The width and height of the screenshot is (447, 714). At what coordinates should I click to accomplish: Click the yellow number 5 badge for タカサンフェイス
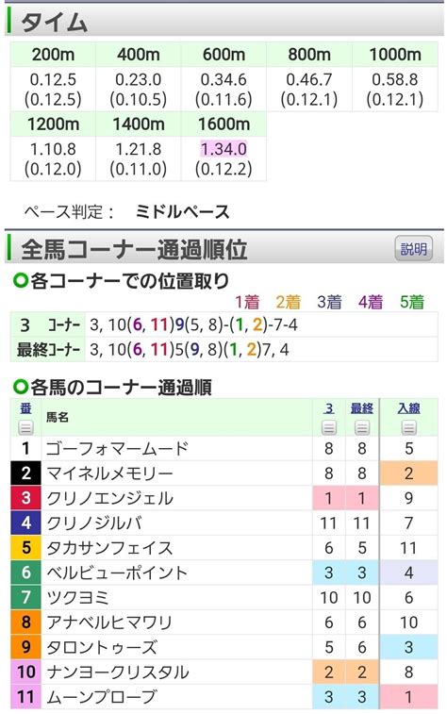pos(26,547)
